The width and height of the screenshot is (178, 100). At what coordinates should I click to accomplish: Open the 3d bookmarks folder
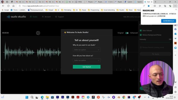tap(75, 10)
